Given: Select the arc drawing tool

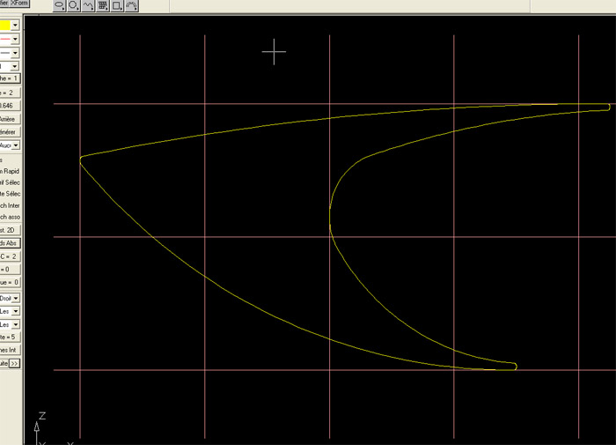Looking at the screenshot, I should point(132,5).
